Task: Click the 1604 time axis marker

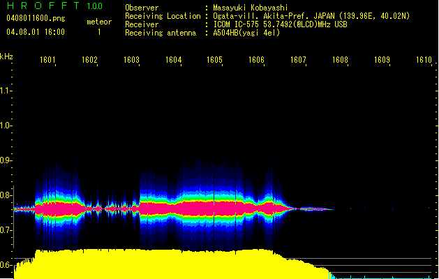Action: (x=173, y=60)
